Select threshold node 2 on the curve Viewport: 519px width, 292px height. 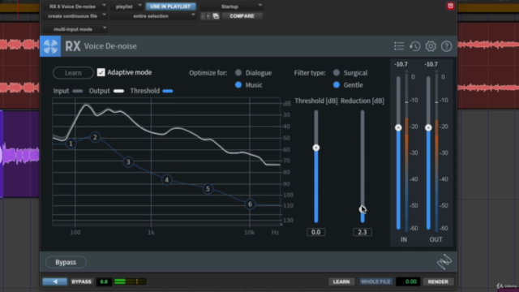point(95,137)
